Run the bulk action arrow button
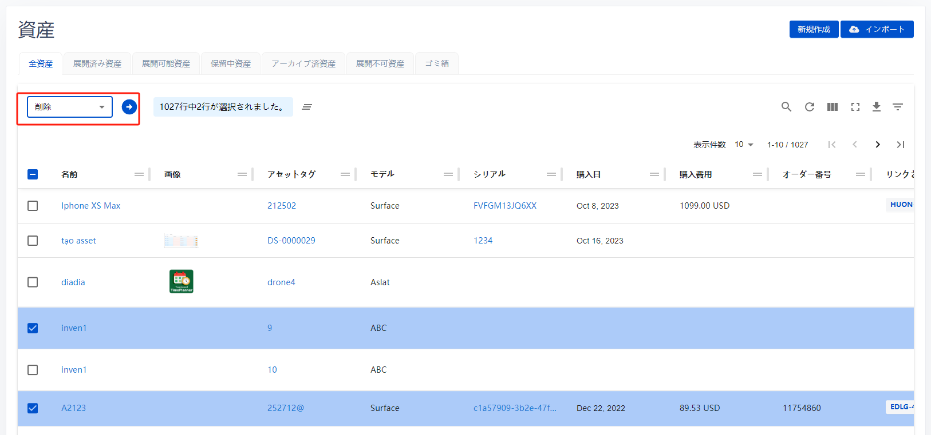This screenshot has width=931, height=435. (129, 107)
